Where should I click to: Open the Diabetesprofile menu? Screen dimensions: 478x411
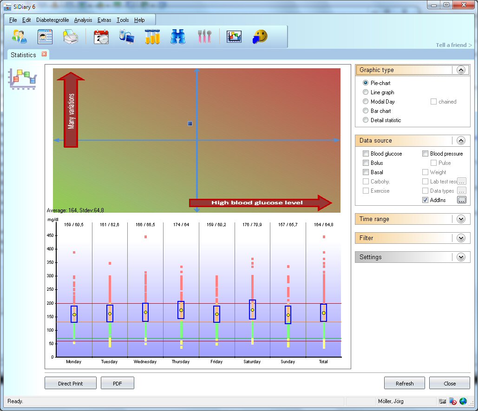52,20
